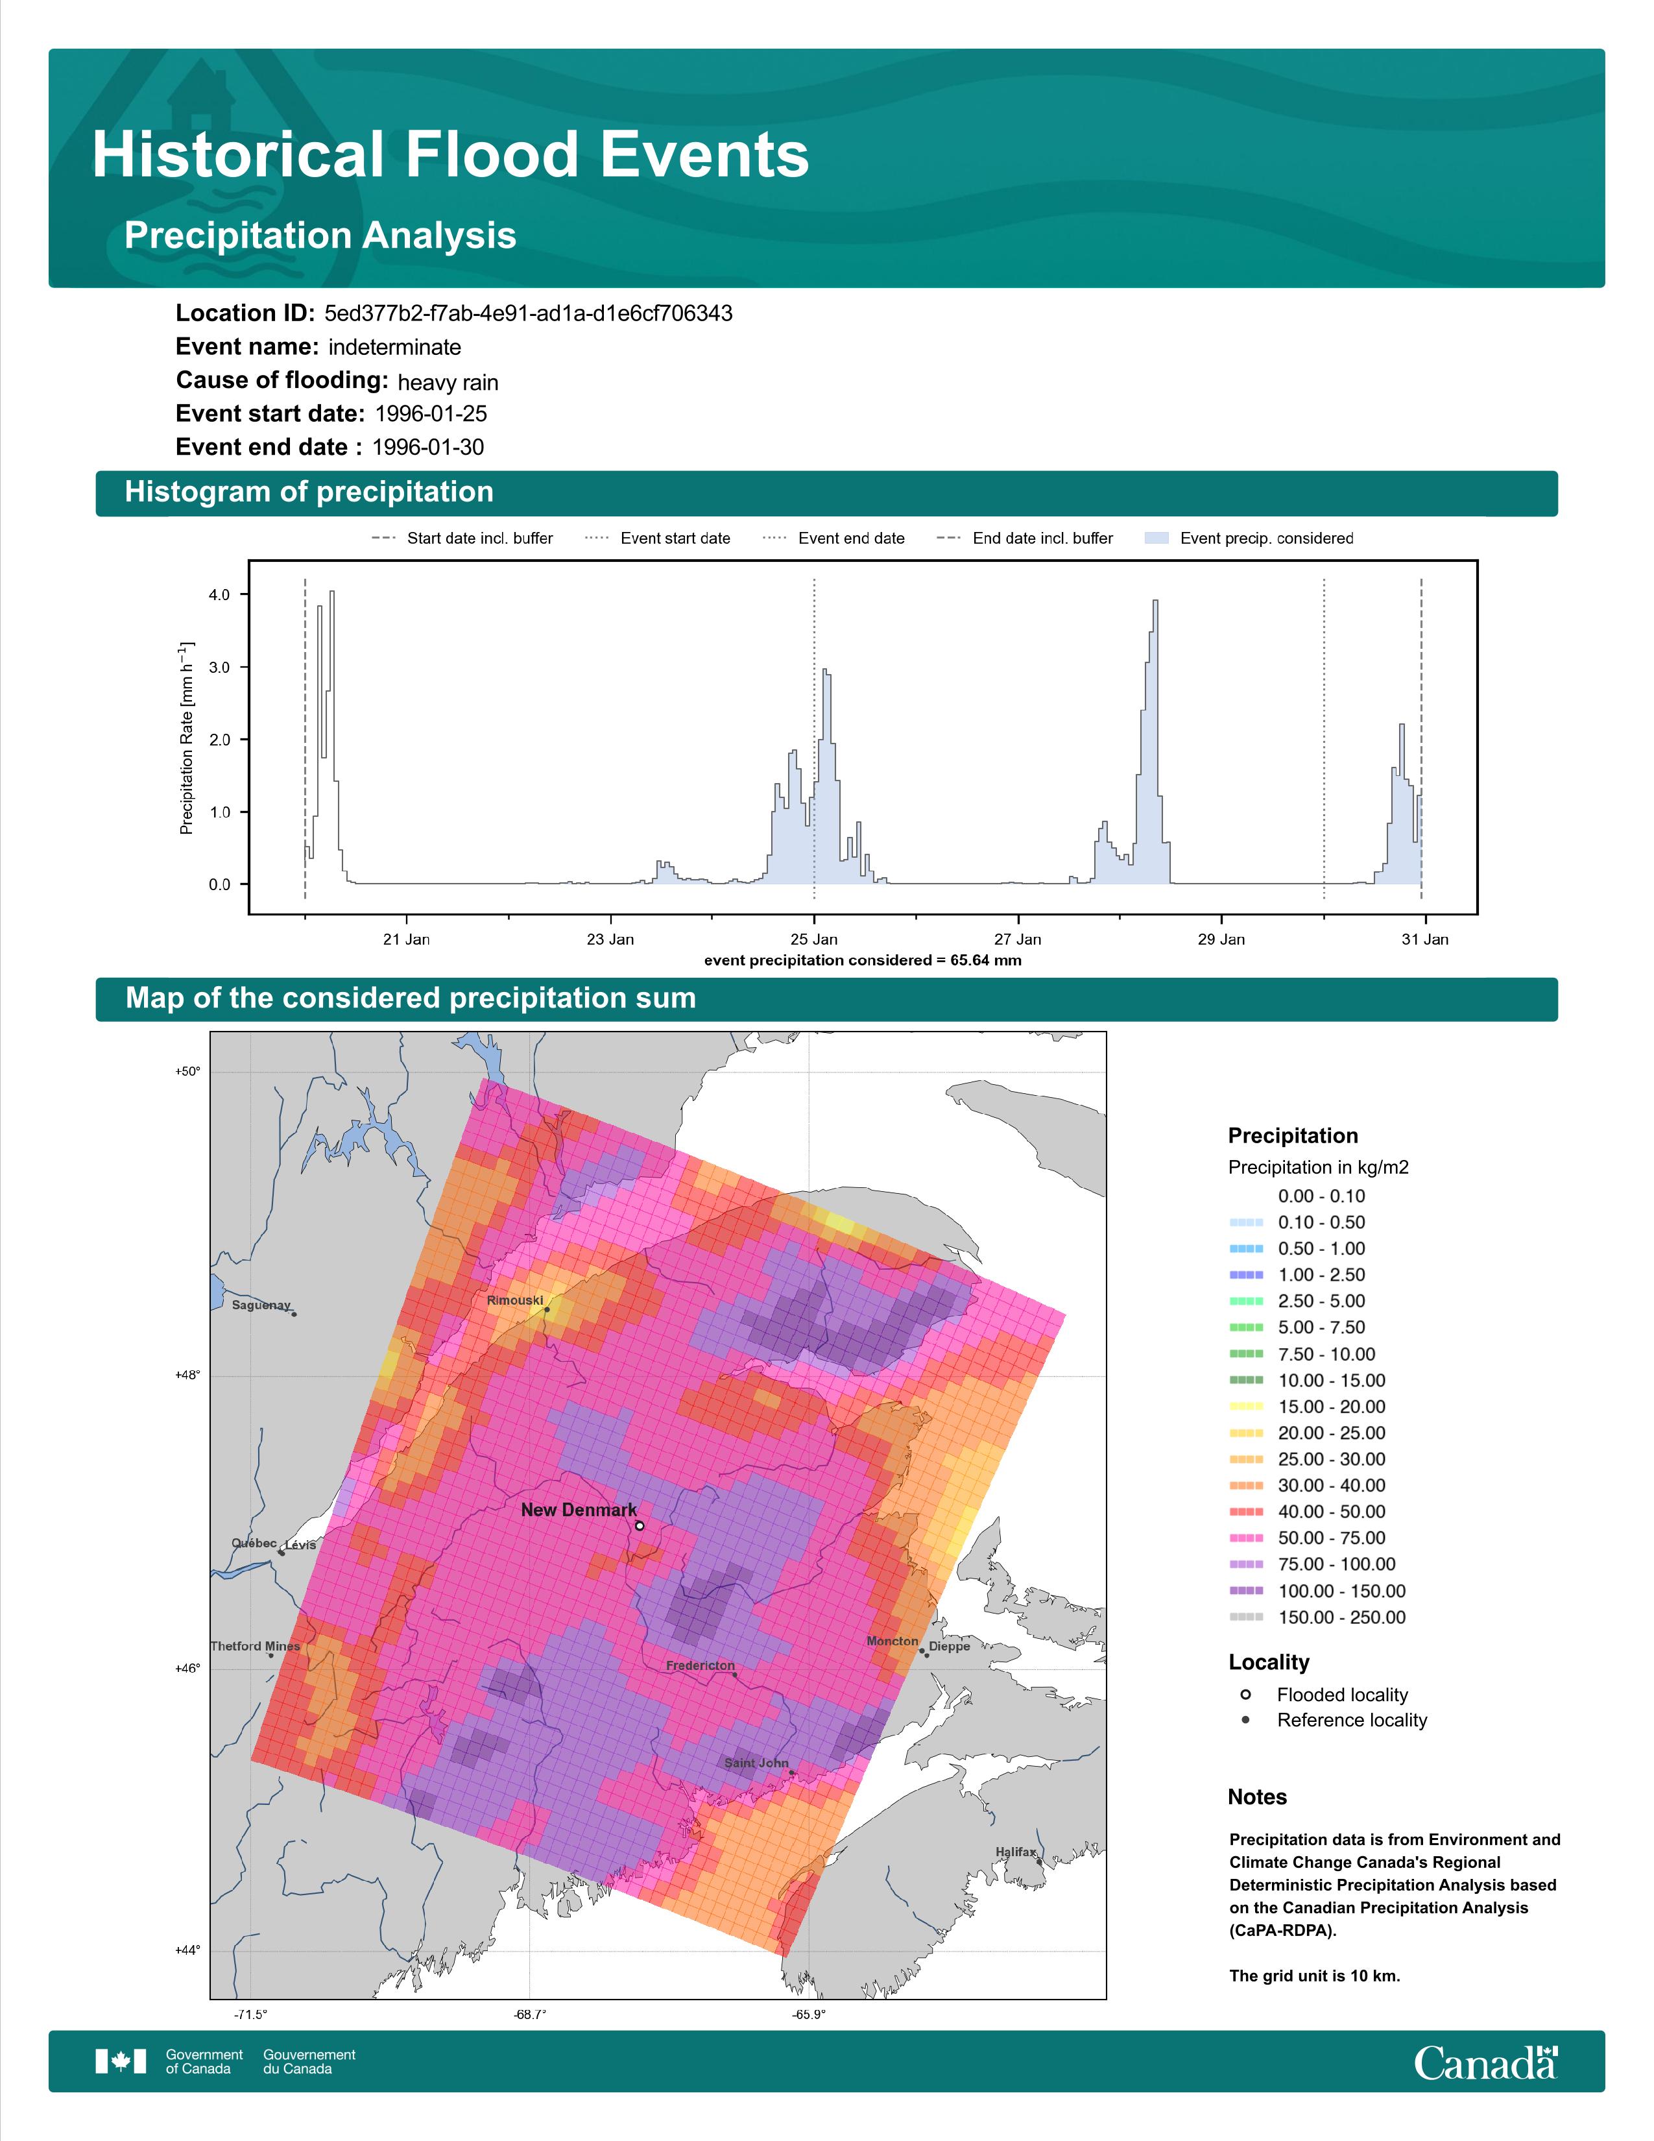The width and height of the screenshot is (1654, 2141).
Task: Click the grid unit is 10 km note
Action: point(1315,1976)
